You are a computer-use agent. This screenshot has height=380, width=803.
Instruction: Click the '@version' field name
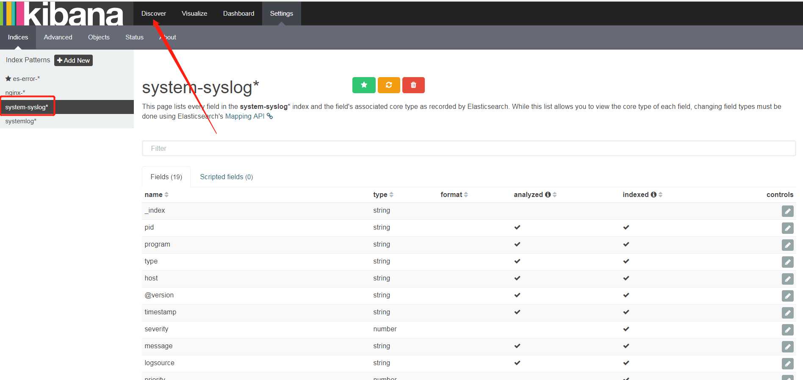coord(159,295)
